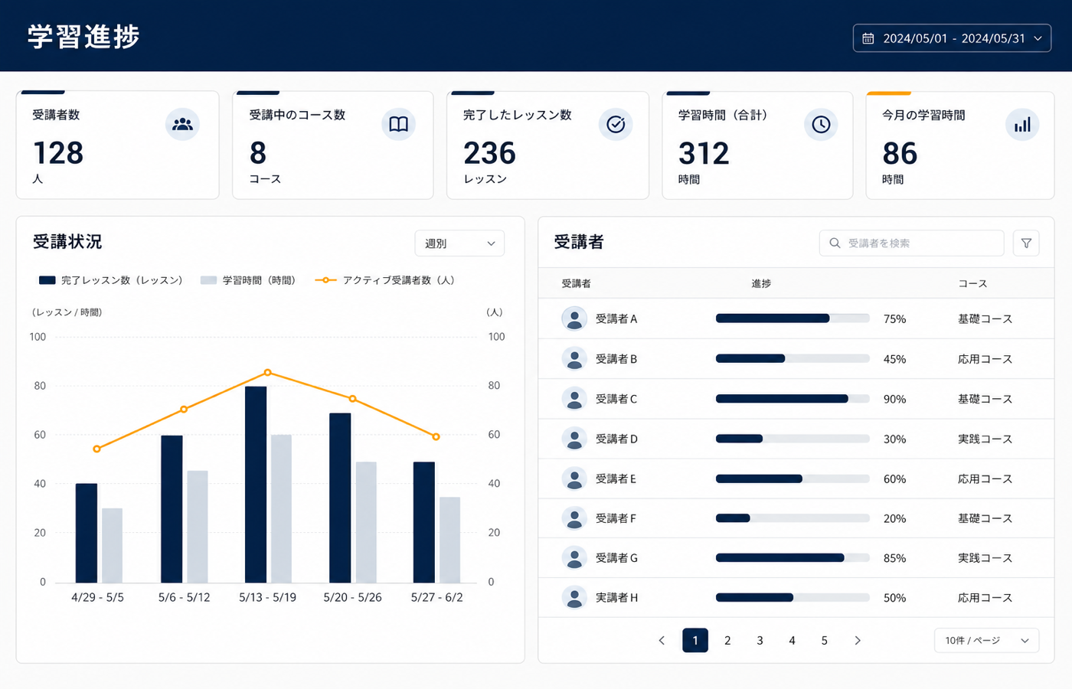Select page 1 in pagination
The height and width of the screenshot is (689, 1072).
click(x=695, y=640)
